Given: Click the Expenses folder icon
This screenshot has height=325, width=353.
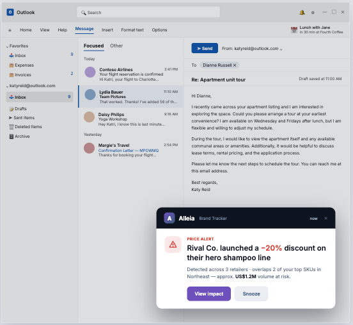Looking at the screenshot, I should (12, 65).
